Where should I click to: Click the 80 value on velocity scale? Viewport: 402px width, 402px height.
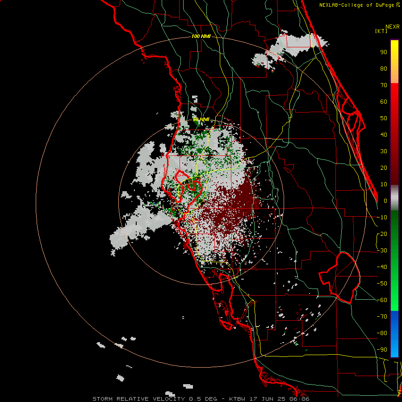click(384, 68)
